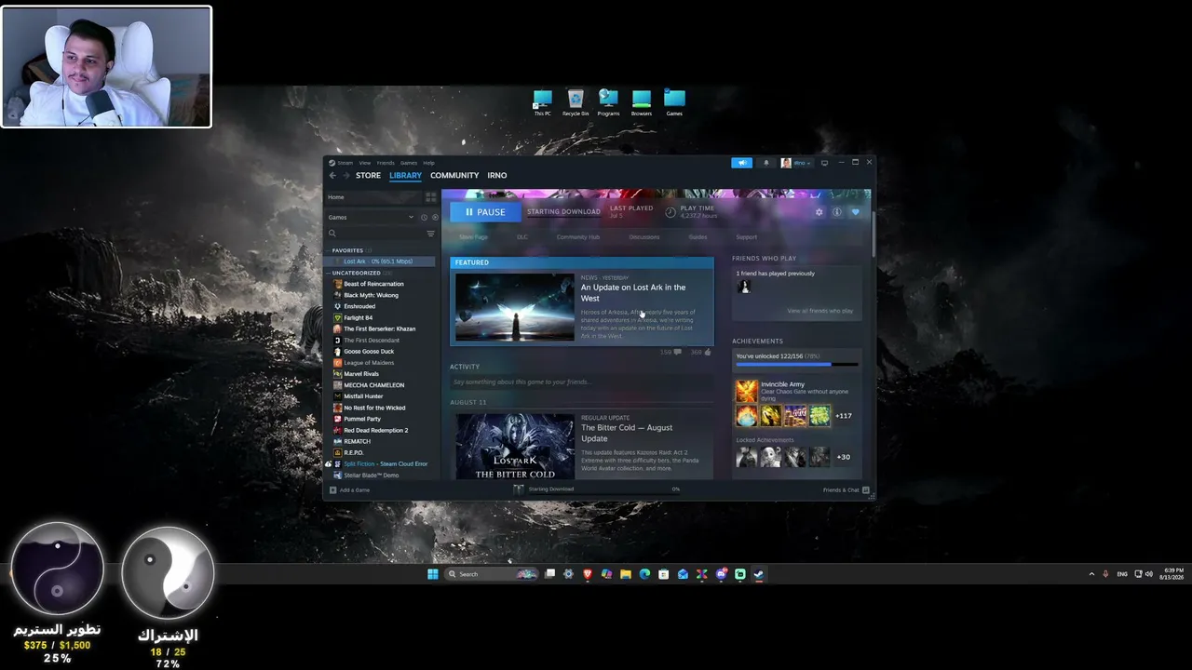Like the featured news thumbs-up
Screen dimensions: 1192x670
(x=708, y=353)
